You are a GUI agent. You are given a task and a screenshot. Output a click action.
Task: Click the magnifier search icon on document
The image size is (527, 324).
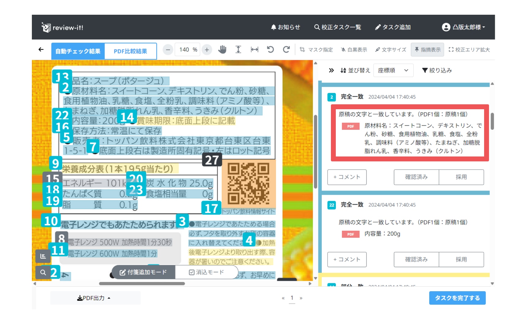point(43,272)
